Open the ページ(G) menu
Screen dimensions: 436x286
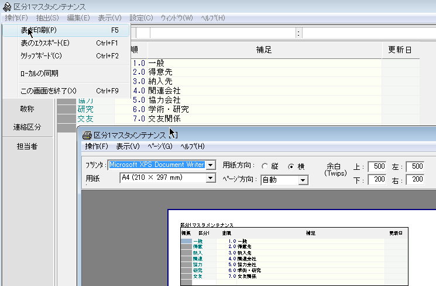(x=160, y=147)
